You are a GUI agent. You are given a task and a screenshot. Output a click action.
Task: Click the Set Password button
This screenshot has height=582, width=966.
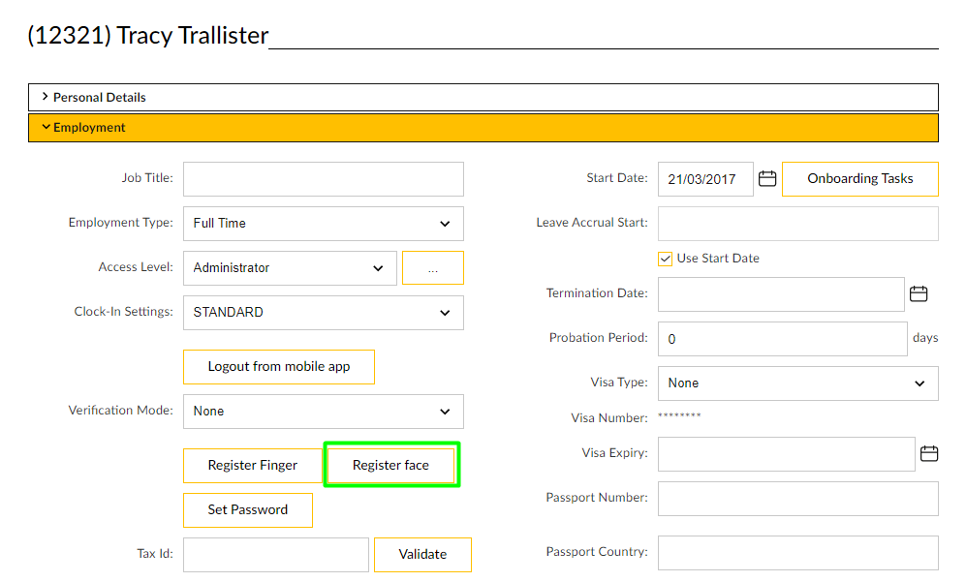click(248, 510)
